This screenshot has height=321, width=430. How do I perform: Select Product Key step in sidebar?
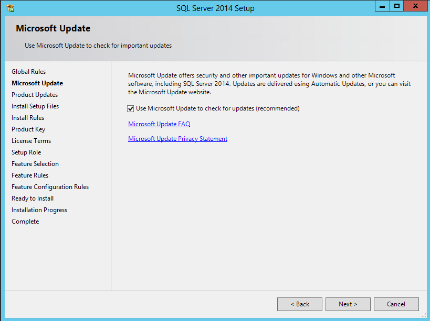coord(28,129)
